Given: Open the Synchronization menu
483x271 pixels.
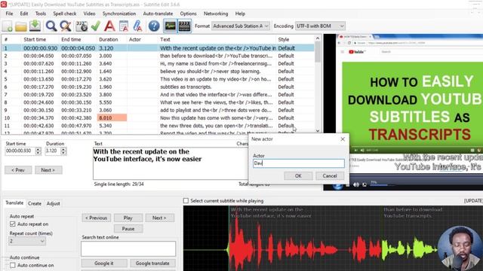Looking at the screenshot, I should 119,14.
